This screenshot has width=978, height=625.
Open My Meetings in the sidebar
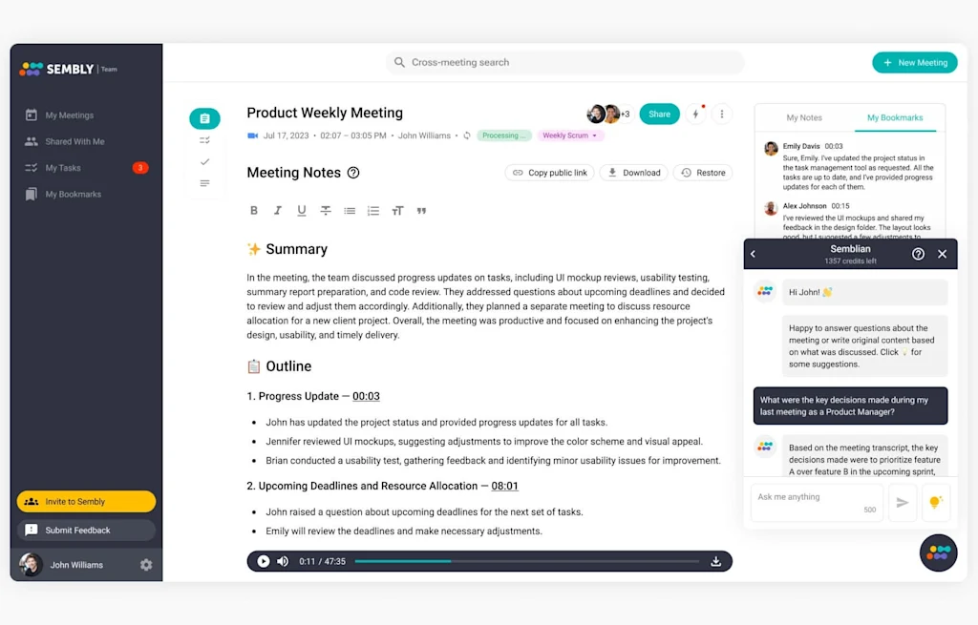point(69,115)
